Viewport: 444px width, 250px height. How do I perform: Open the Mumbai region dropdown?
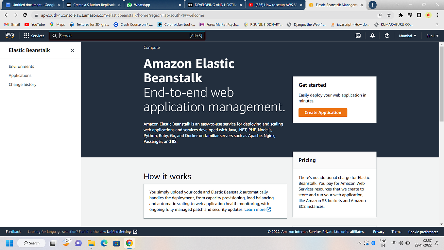407,36
